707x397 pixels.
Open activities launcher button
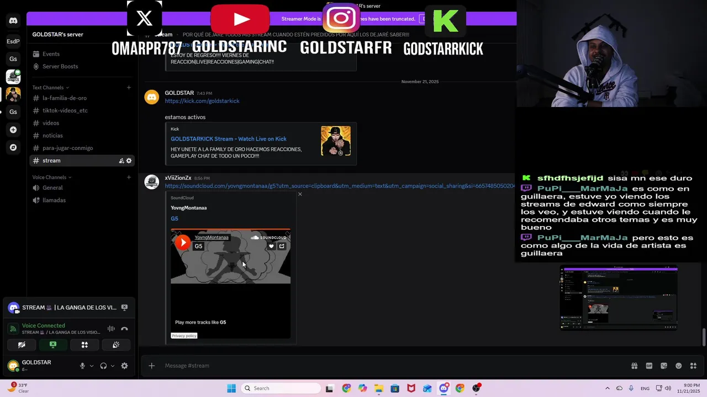point(85,345)
